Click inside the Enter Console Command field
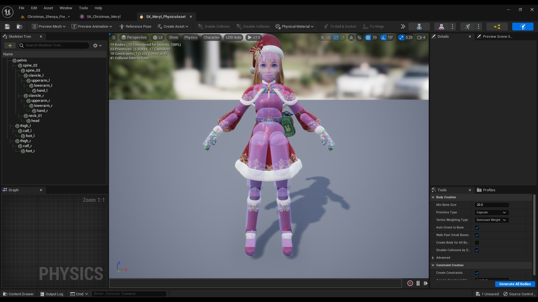 pos(129,294)
